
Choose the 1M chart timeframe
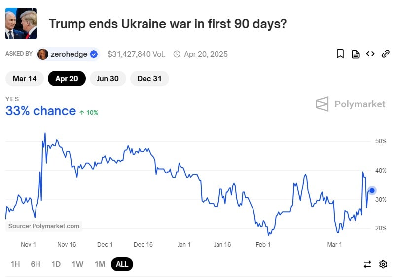point(100,264)
